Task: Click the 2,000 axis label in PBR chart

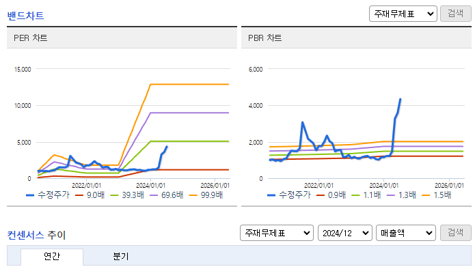Action: pyautogui.click(x=256, y=143)
